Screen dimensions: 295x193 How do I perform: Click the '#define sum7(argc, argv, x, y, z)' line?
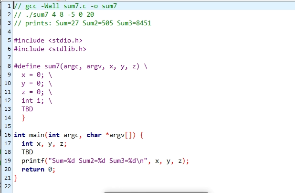click(81, 66)
